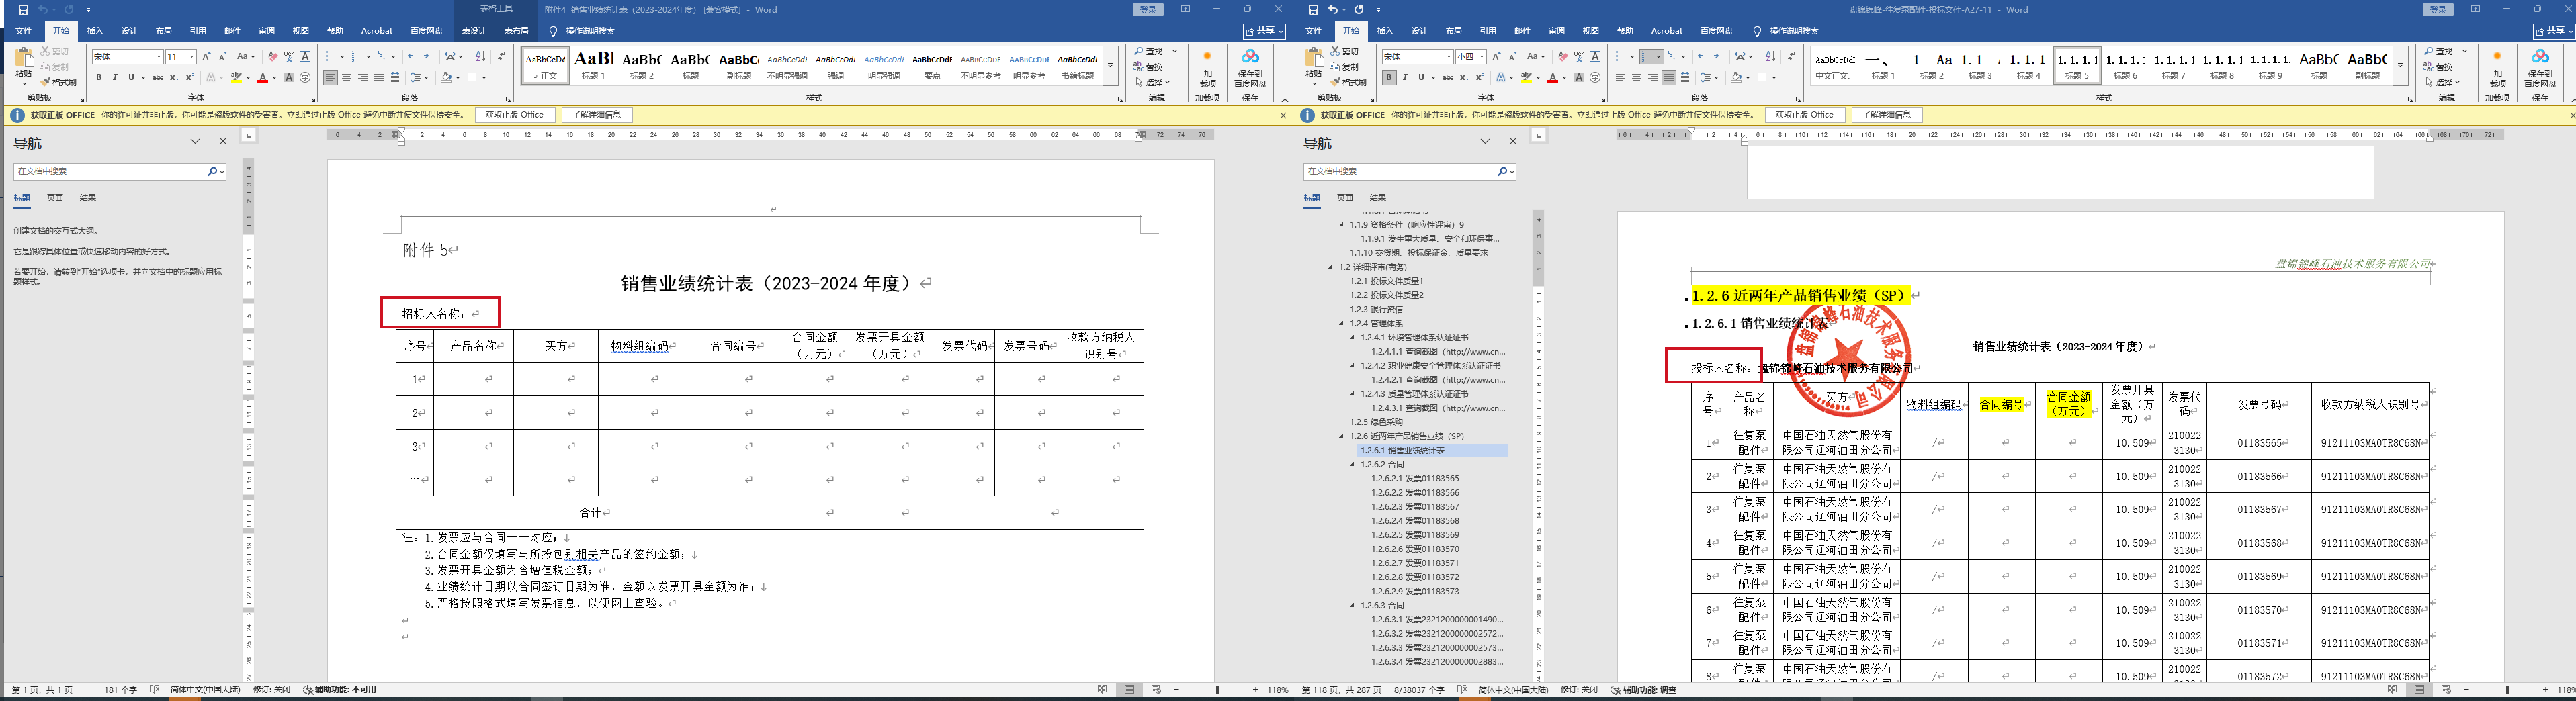Open font size dropdown showing 11 in left window
Image resolution: width=2576 pixels, height=701 pixels.
tap(191, 57)
